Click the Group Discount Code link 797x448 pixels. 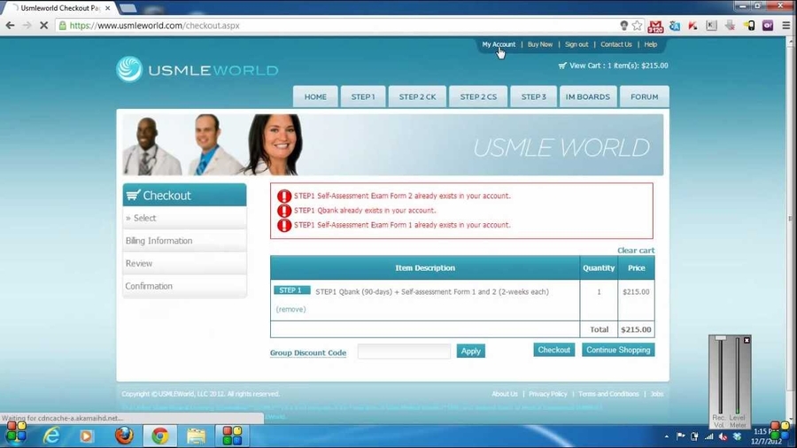pos(308,352)
